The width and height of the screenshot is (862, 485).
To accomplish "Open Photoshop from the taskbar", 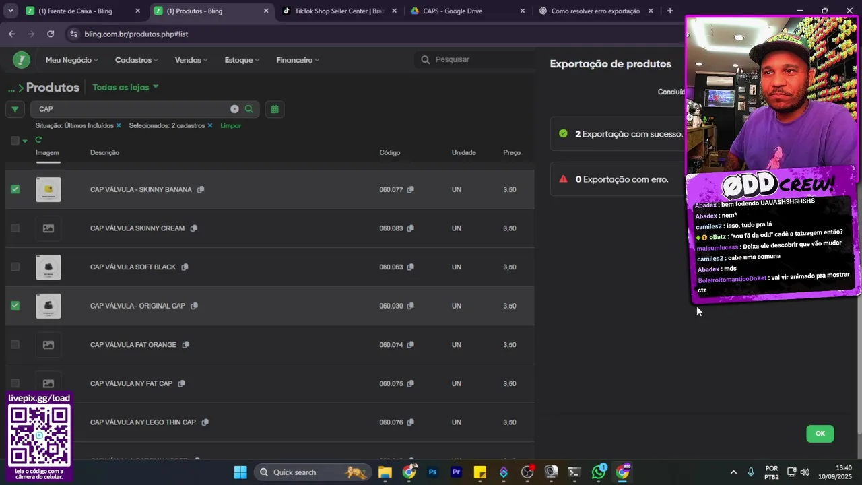I will pos(432,472).
